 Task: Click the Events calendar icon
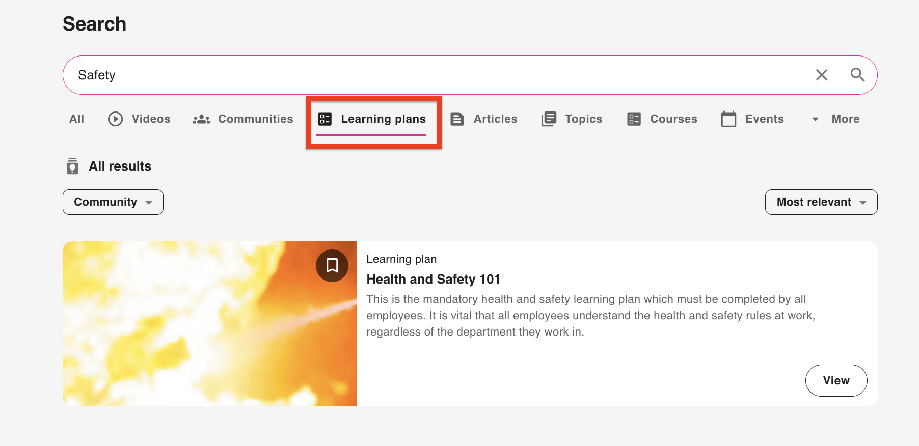click(x=728, y=119)
